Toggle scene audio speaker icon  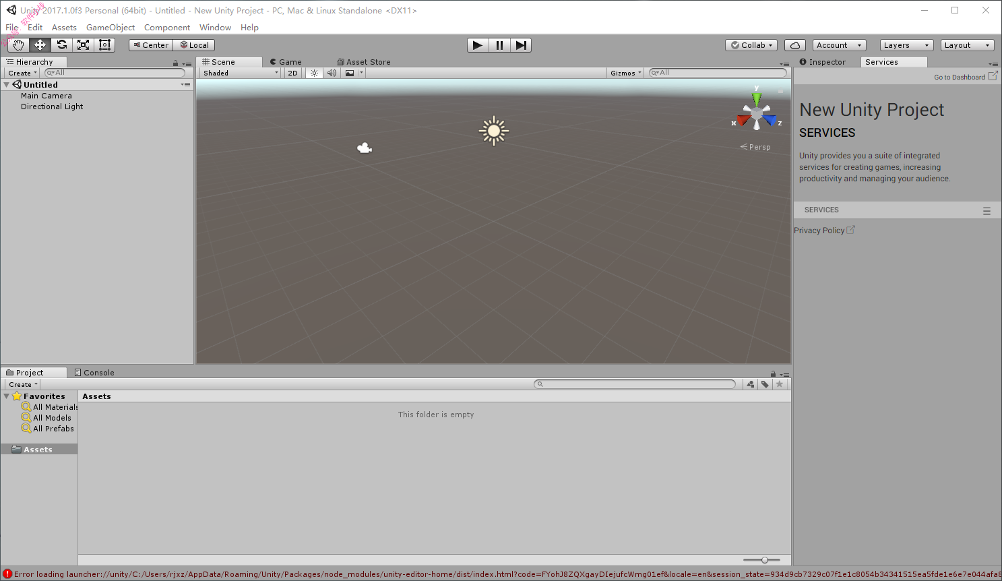(x=332, y=73)
